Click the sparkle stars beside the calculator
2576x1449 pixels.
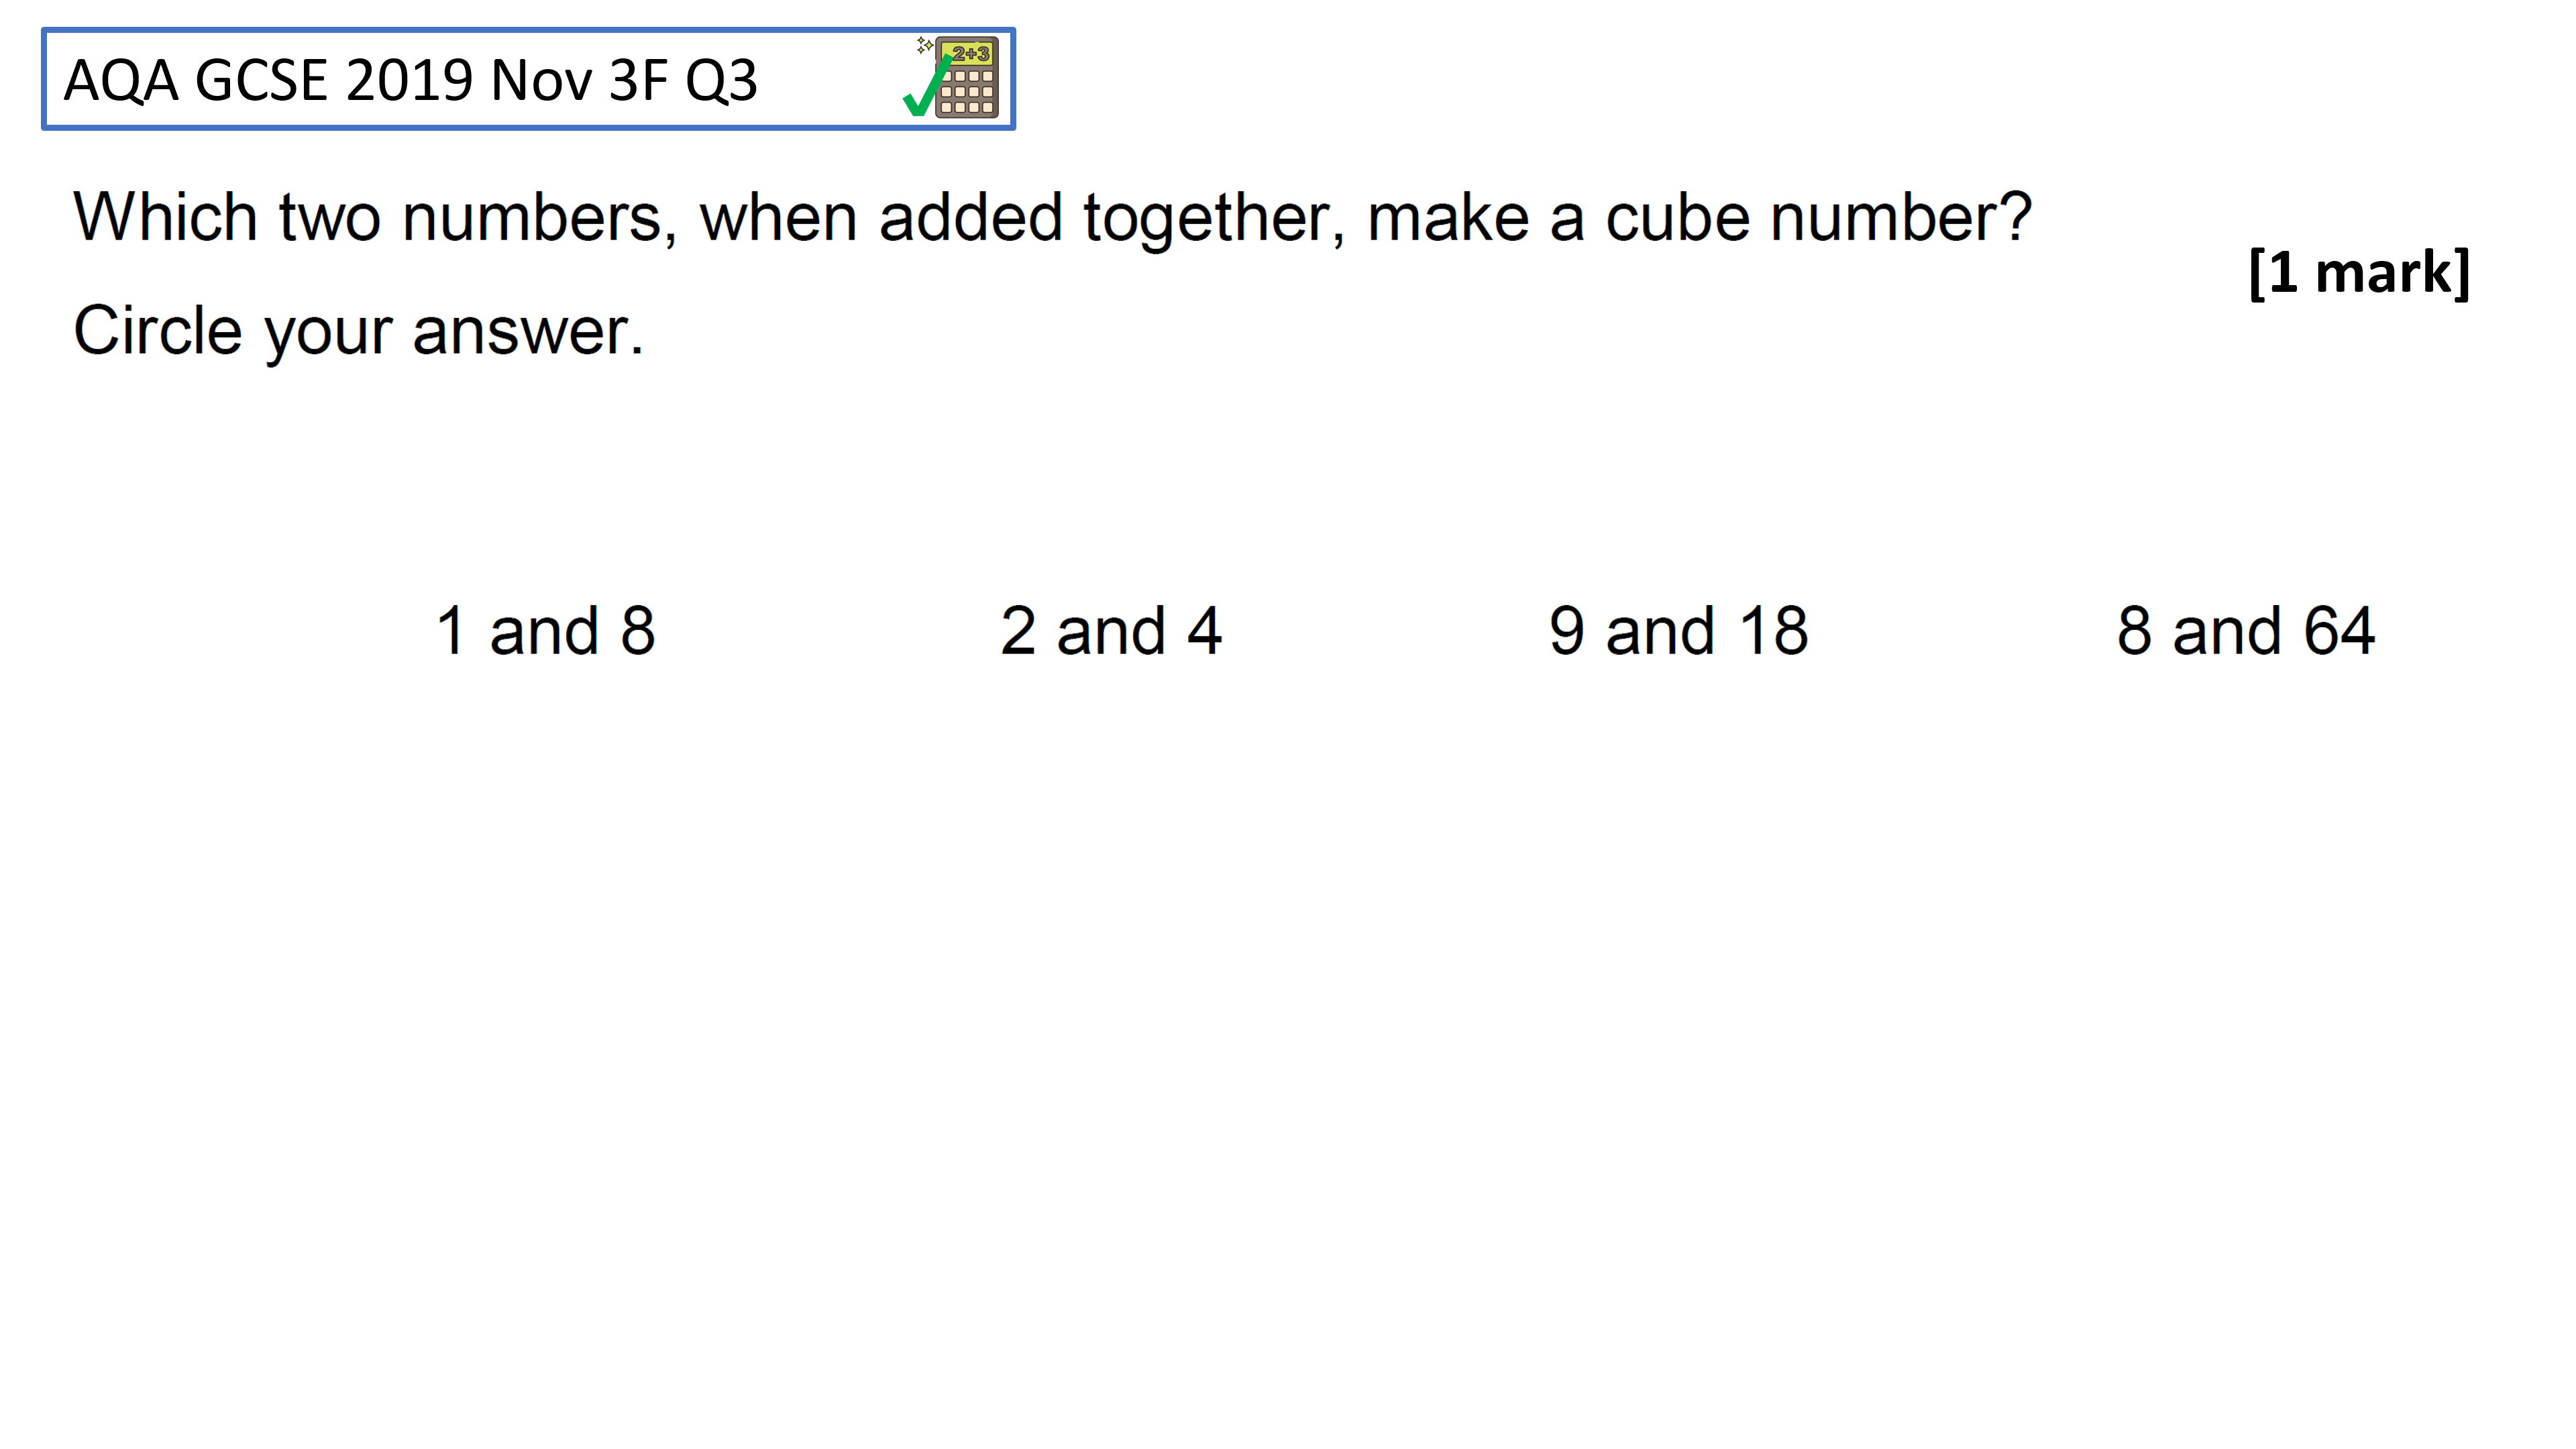(925, 45)
